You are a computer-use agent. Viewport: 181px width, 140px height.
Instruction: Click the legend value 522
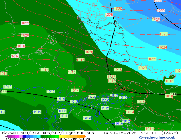[37, 139]
